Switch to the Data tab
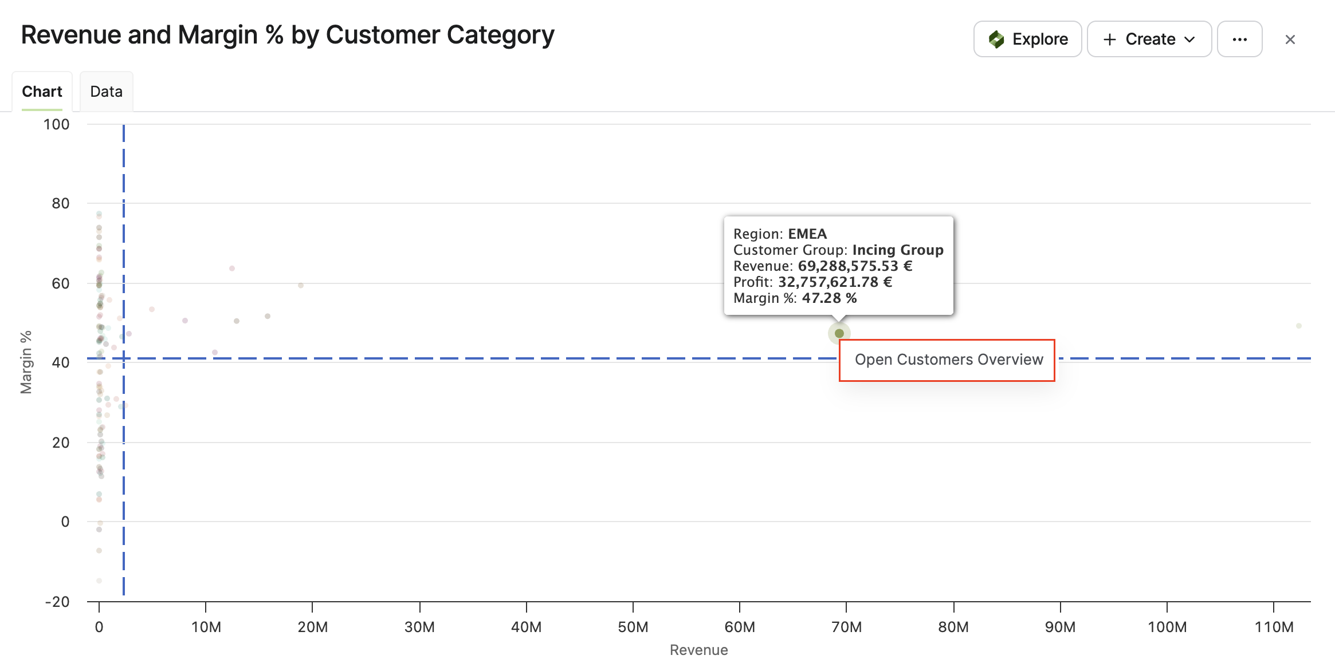This screenshot has height=671, width=1335. (107, 92)
